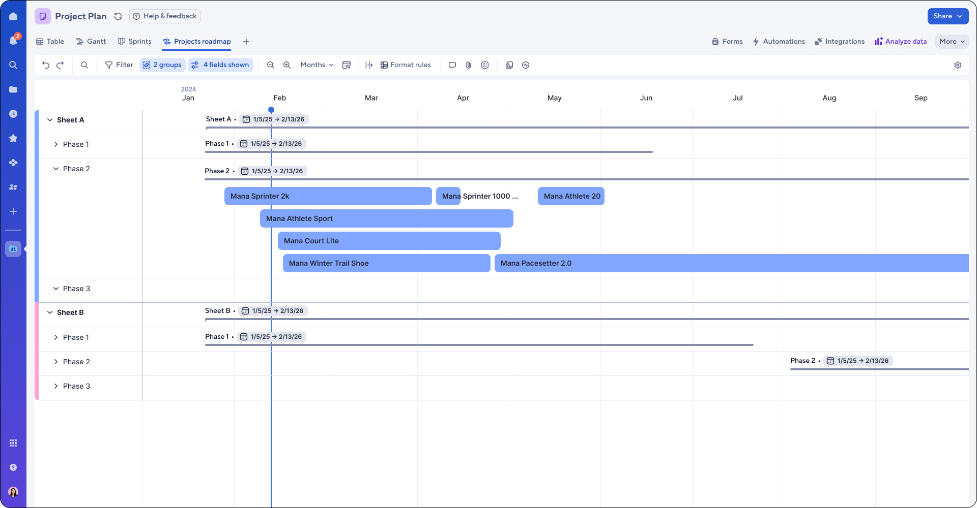Expand Phase 1 under Sheet A
977x508 pixels.
[x=56, y=144]
